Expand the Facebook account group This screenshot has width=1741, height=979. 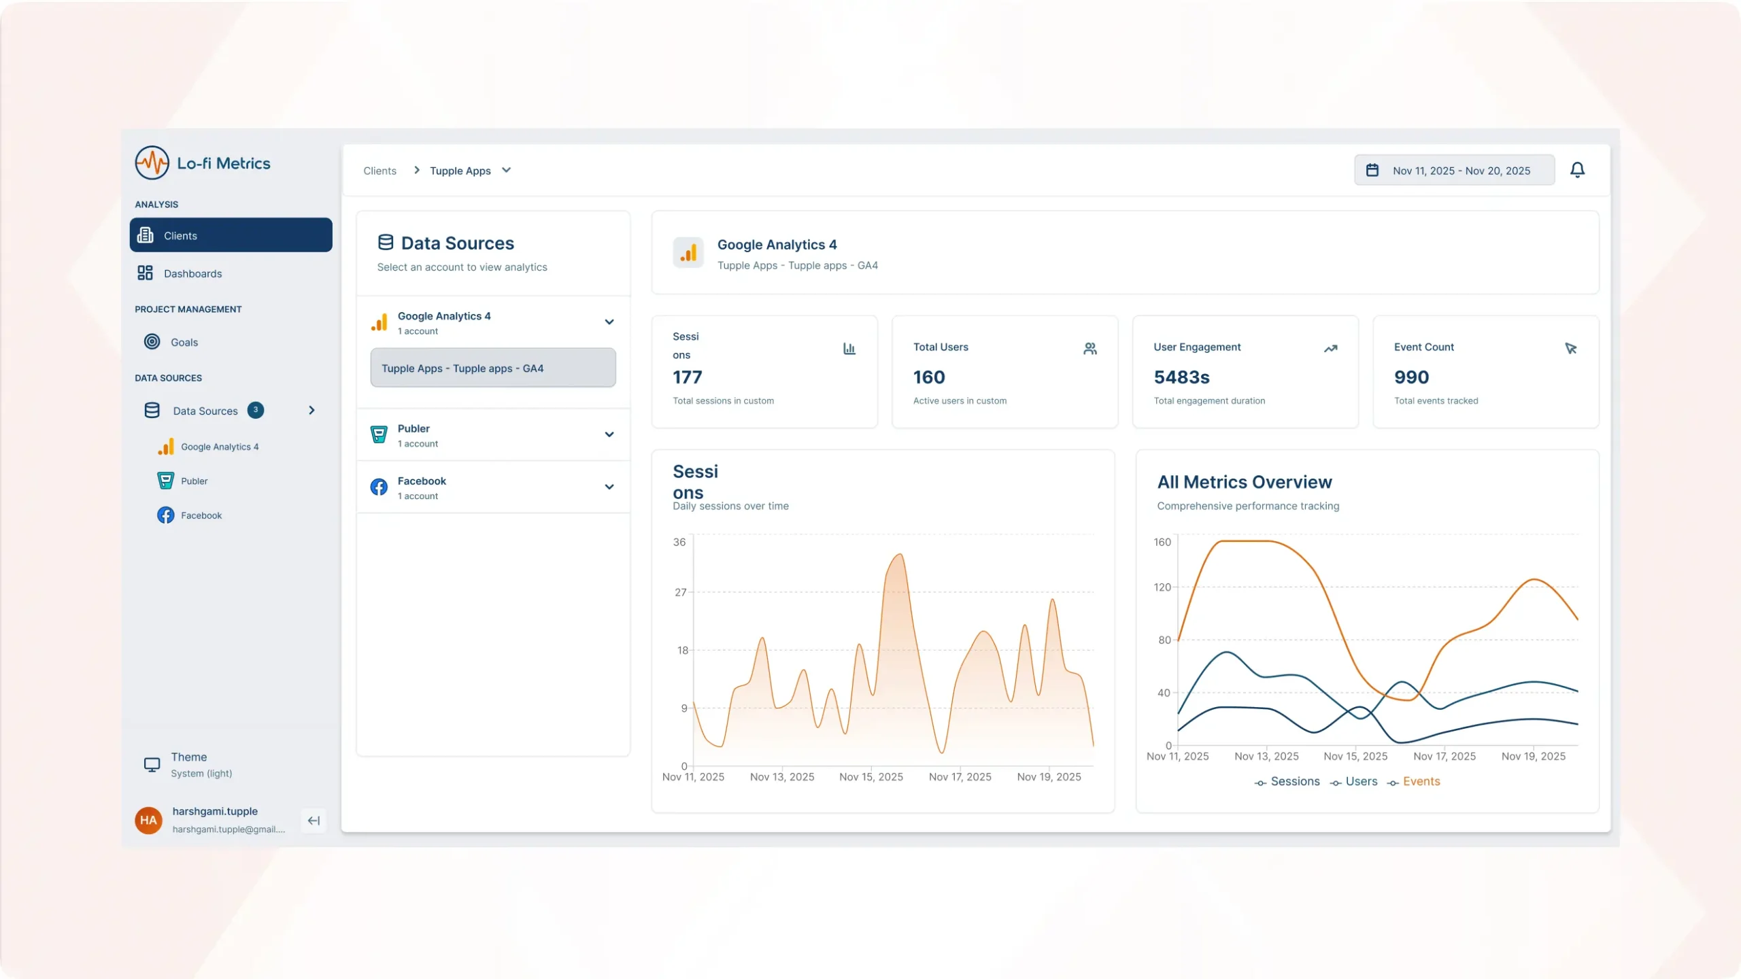tap(609, 487)
